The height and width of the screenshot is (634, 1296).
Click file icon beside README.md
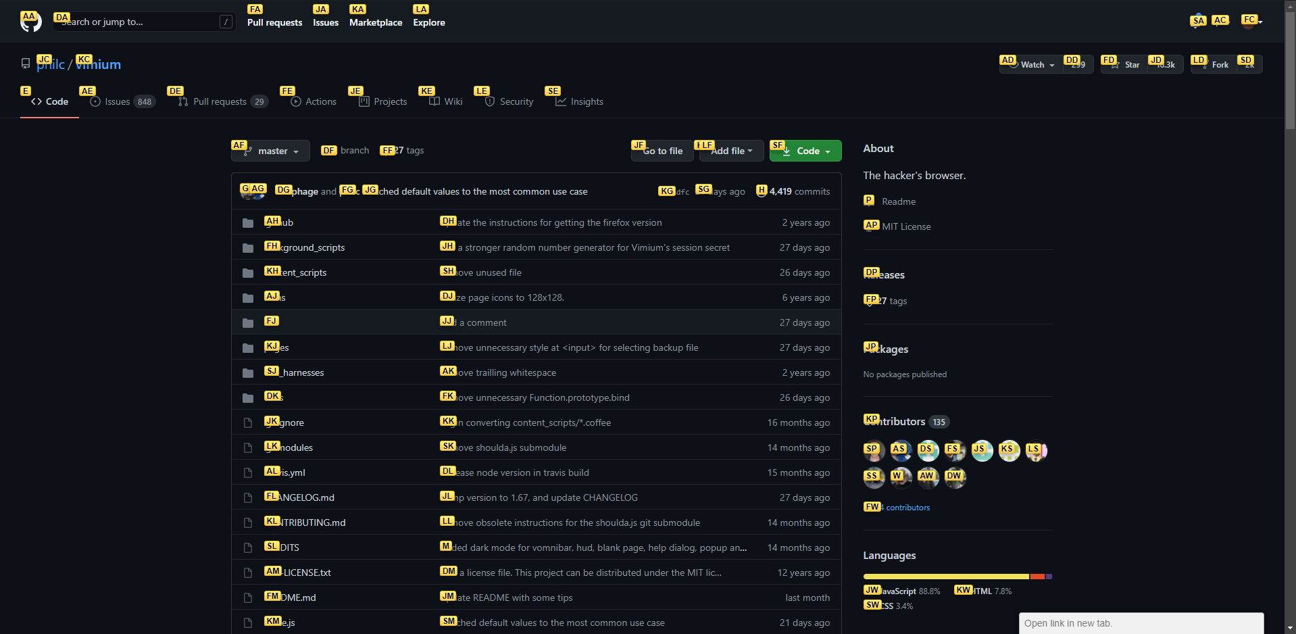[248, 598]
